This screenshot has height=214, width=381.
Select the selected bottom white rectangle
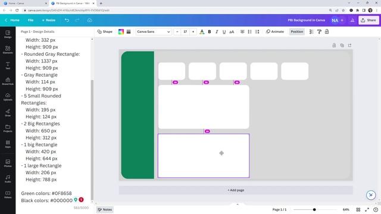[204, 156]
